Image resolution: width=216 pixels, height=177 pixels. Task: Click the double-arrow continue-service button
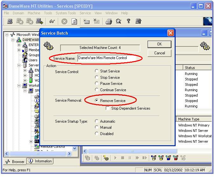click(137, 158)
